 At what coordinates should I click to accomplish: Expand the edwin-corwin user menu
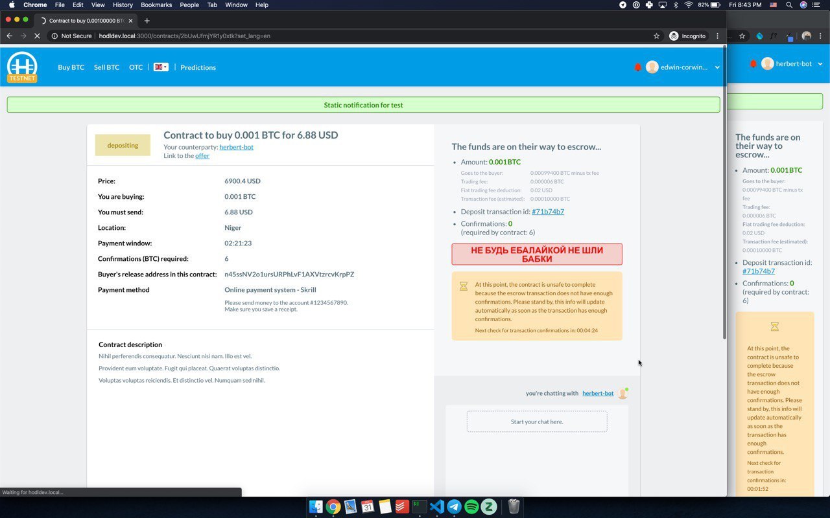click(717, 67)
